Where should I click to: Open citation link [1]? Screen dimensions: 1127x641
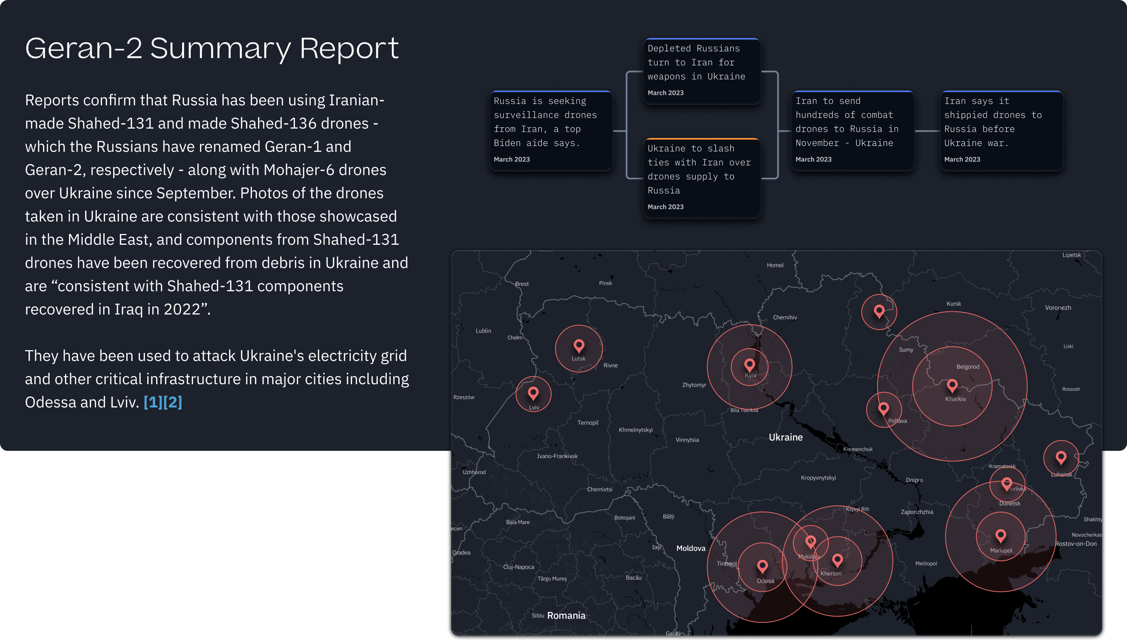point(153,402)
